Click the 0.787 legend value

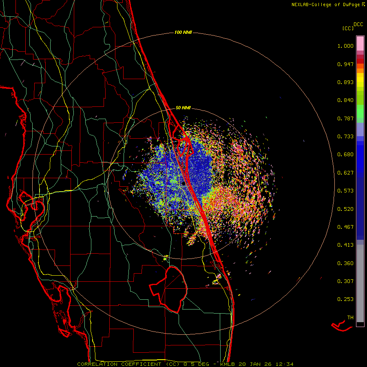[x=345, y=118]
